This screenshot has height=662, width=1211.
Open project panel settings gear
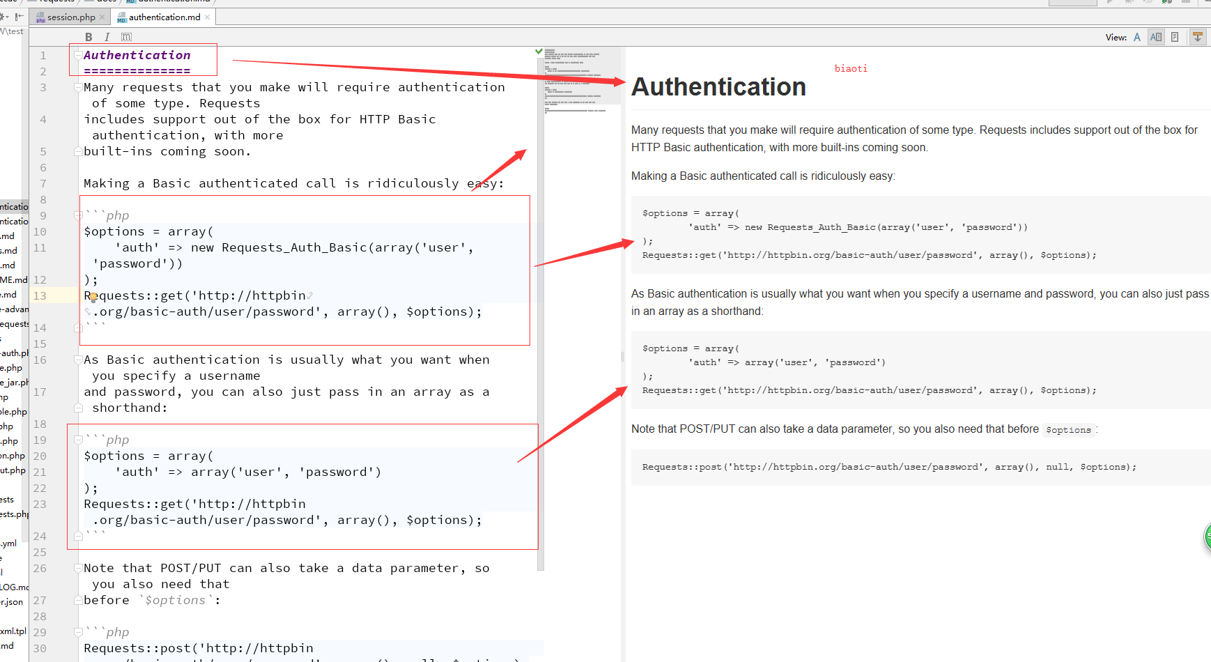point(4,17)
